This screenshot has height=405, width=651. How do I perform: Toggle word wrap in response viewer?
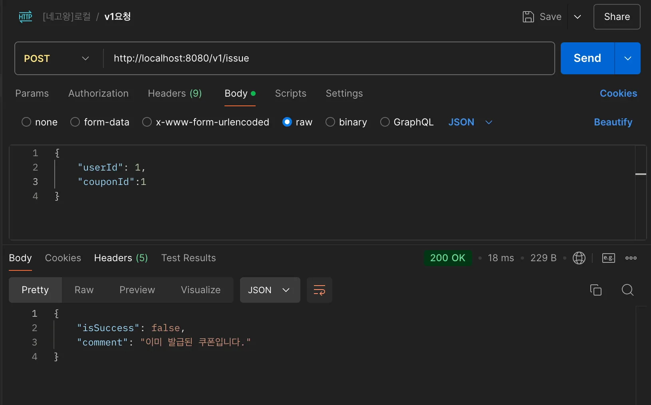point(319,290)
